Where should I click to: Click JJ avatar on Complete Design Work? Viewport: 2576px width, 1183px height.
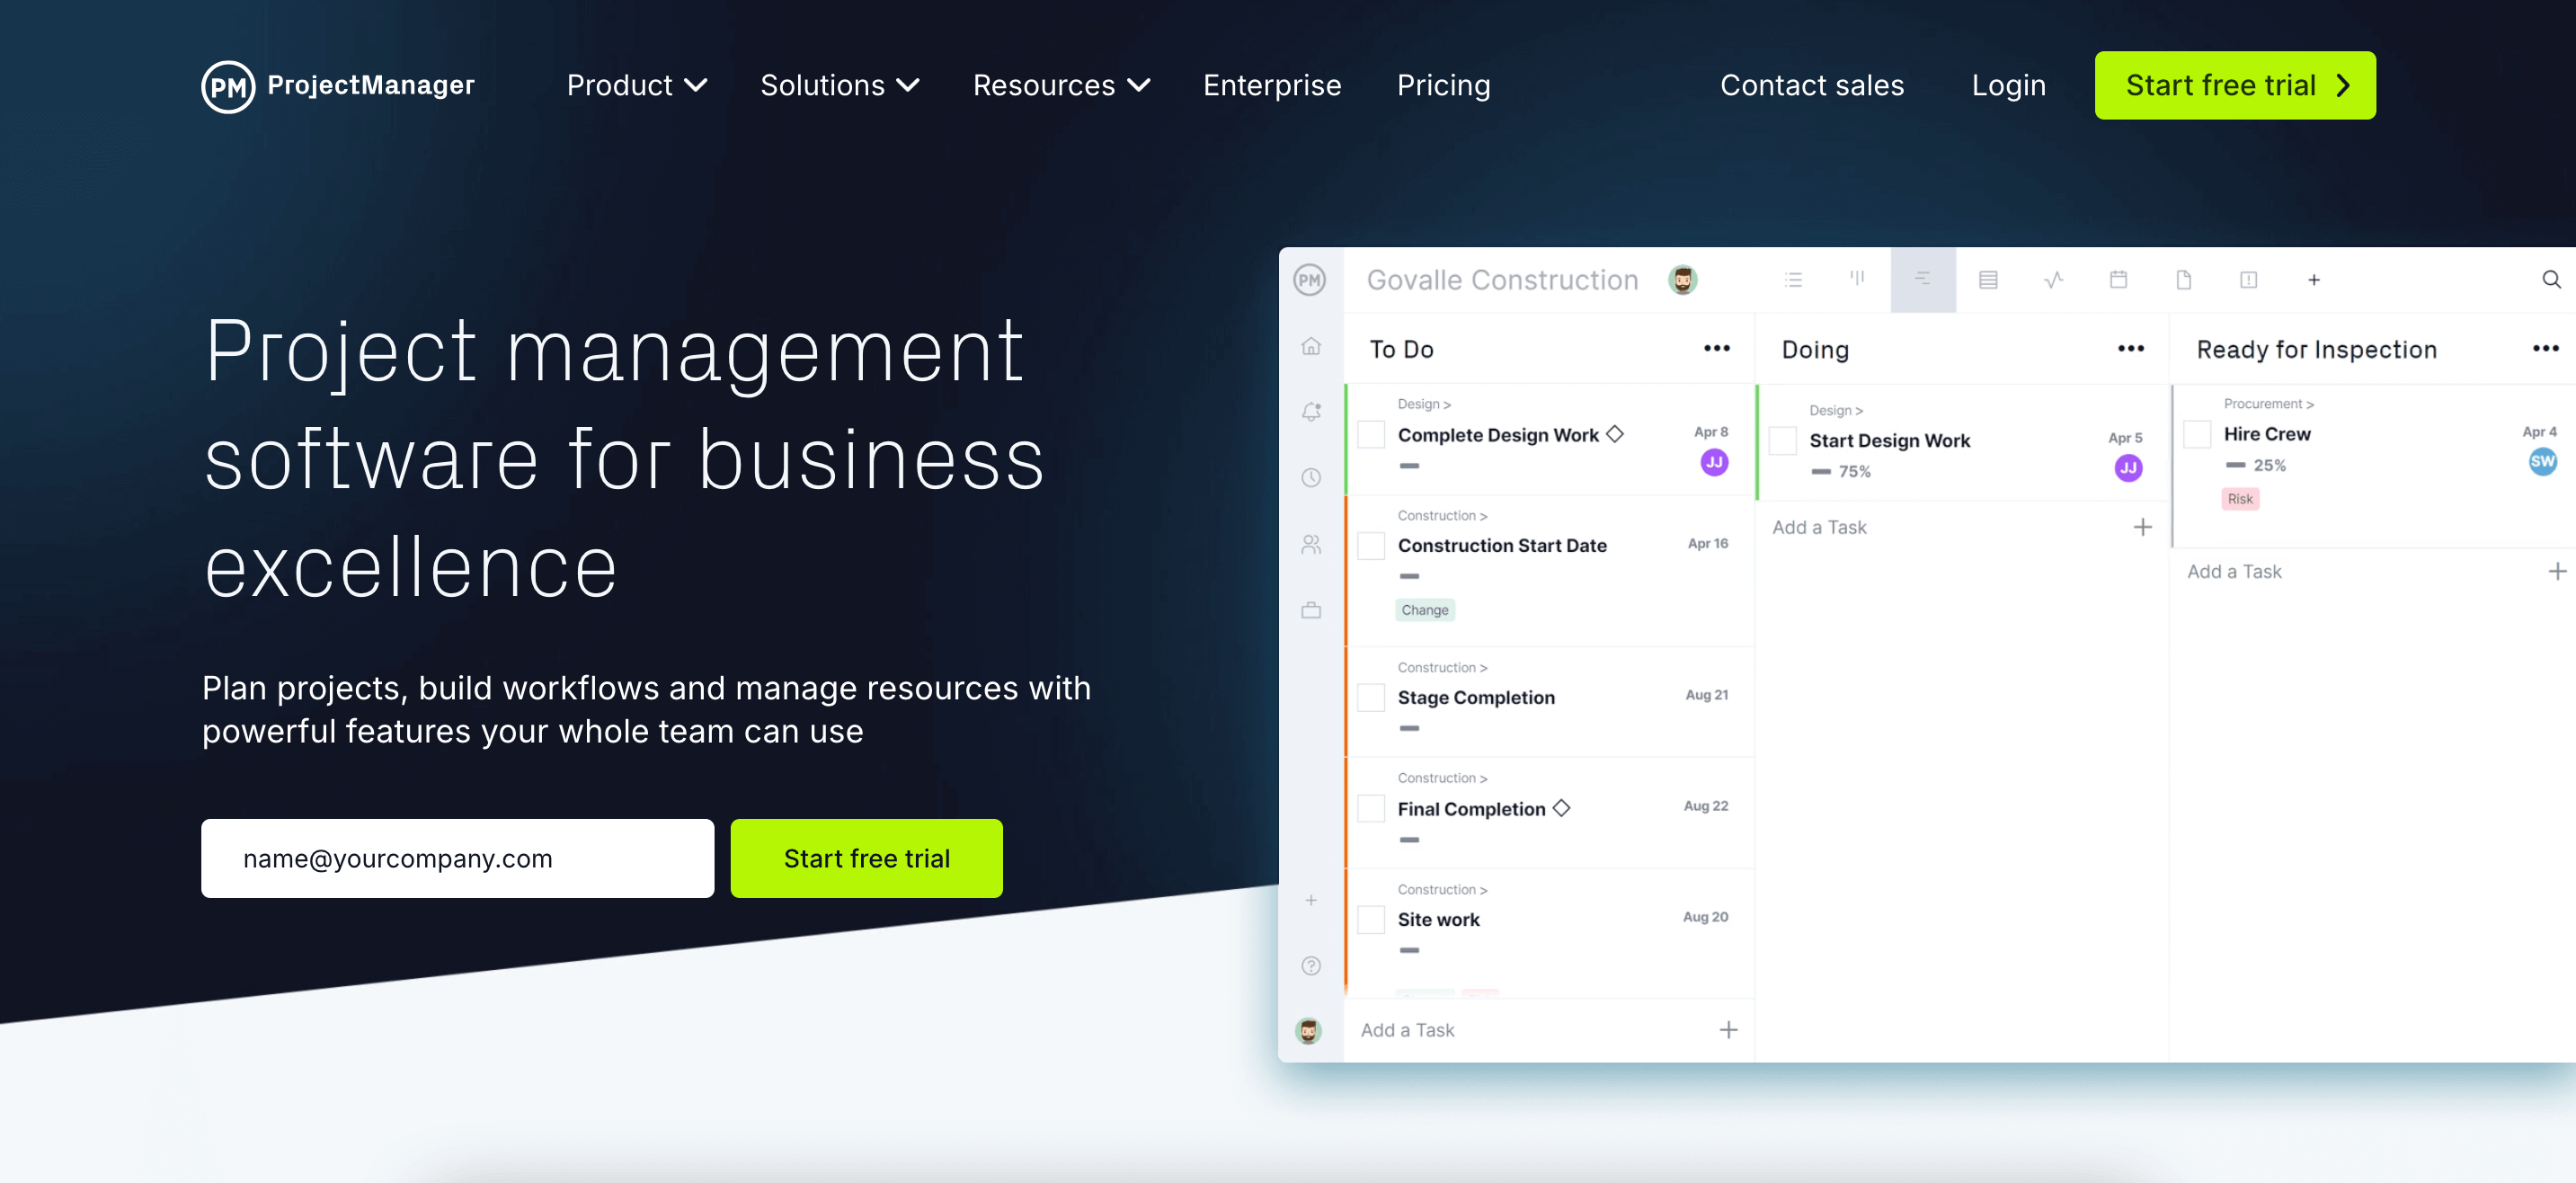(1714, 462)
